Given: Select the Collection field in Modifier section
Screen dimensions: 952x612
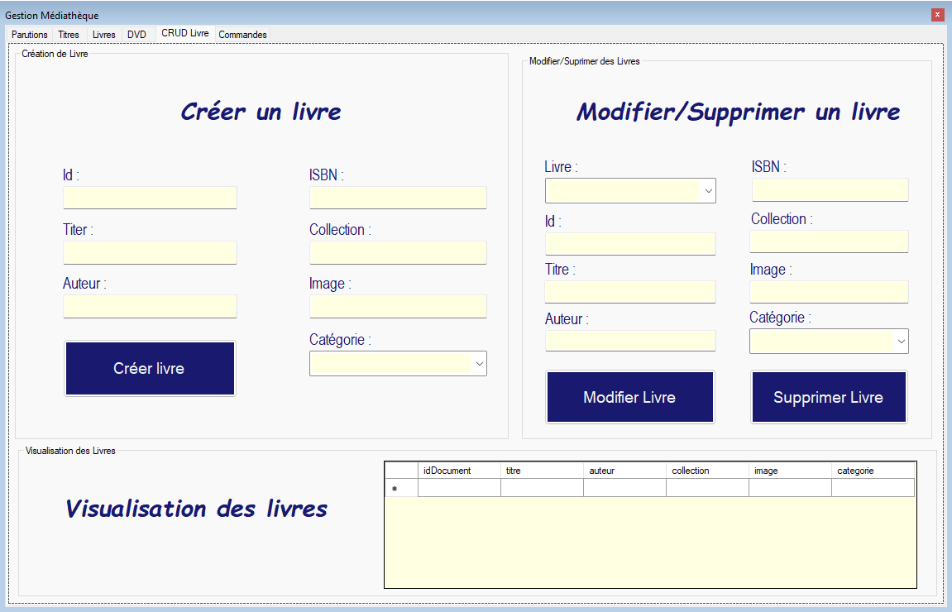Looking at the screenshot, I should (x=829, y=241).
